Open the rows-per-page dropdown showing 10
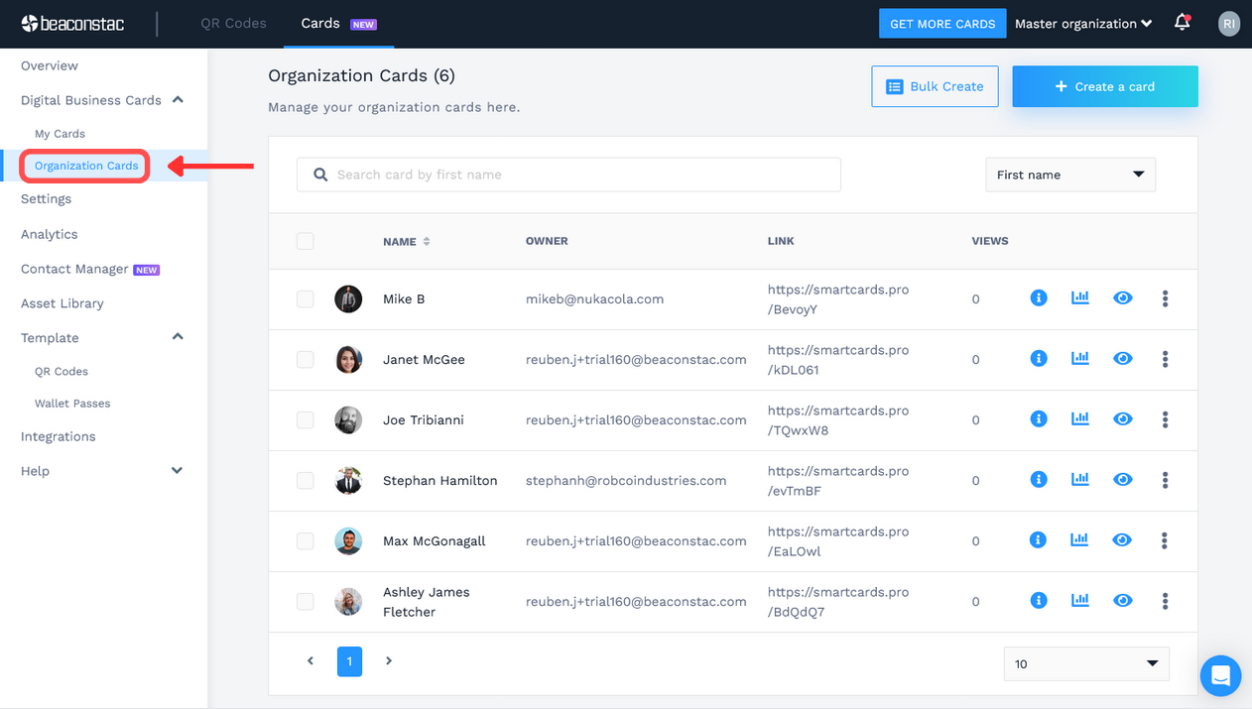The height and width of the screenshot is (709, 1252). pyautogui.click(x=1086, y=663)
